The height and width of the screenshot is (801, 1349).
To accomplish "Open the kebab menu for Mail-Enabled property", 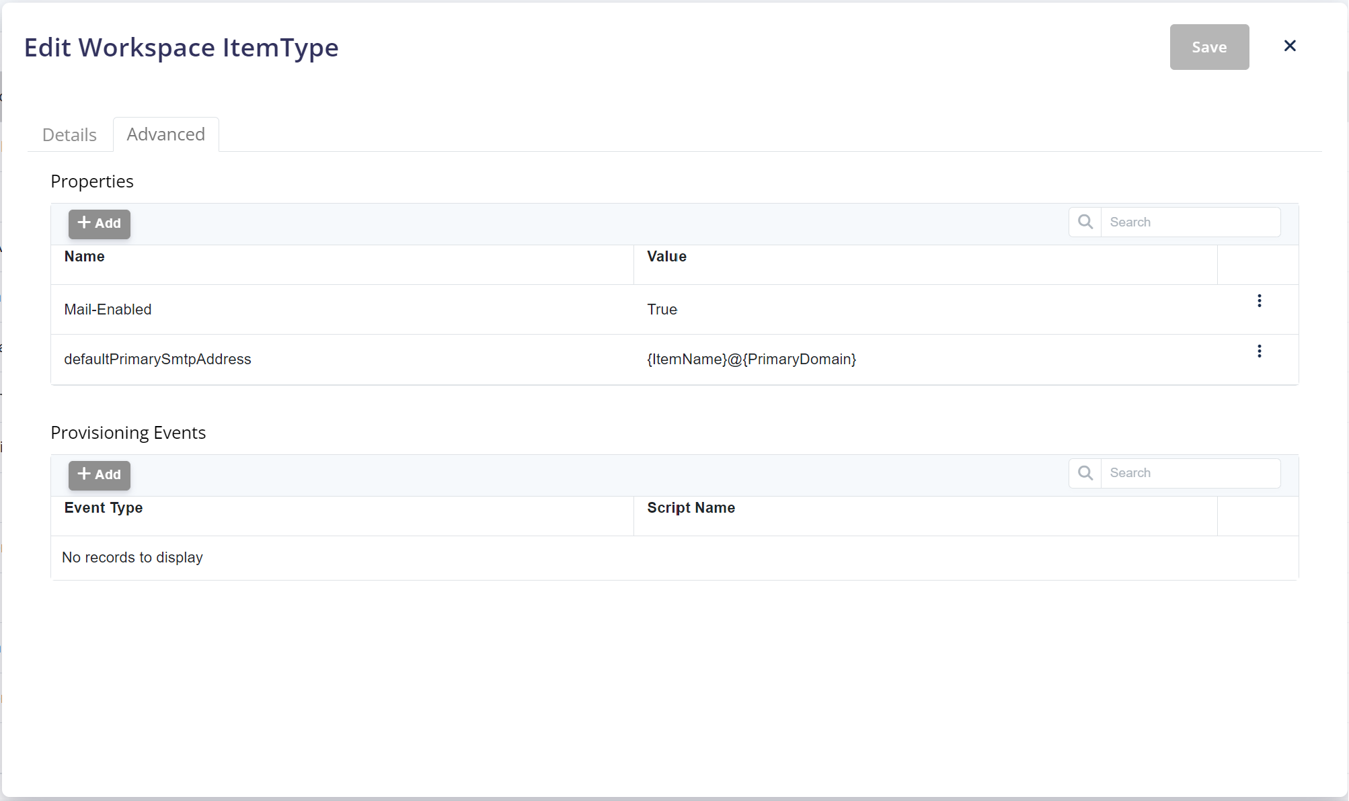I will (1260, 301).
